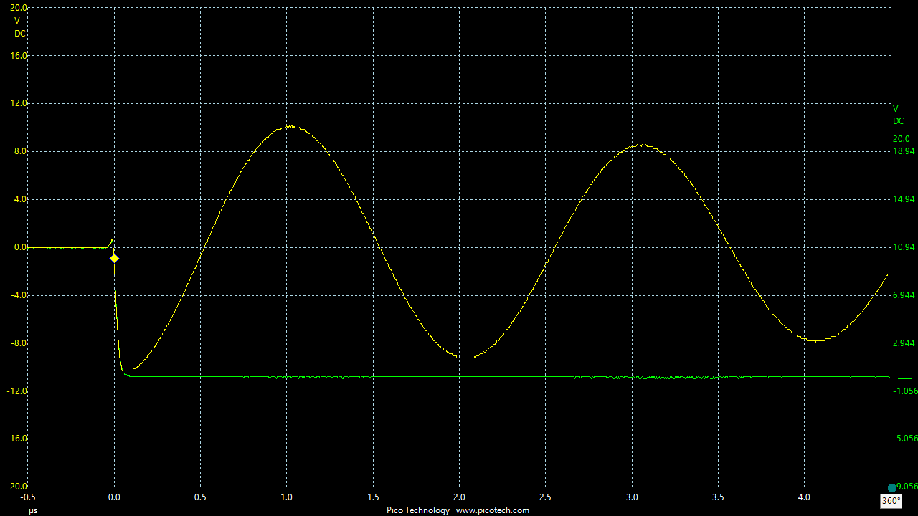Click yellow axis value -4.0

(19, 295)
